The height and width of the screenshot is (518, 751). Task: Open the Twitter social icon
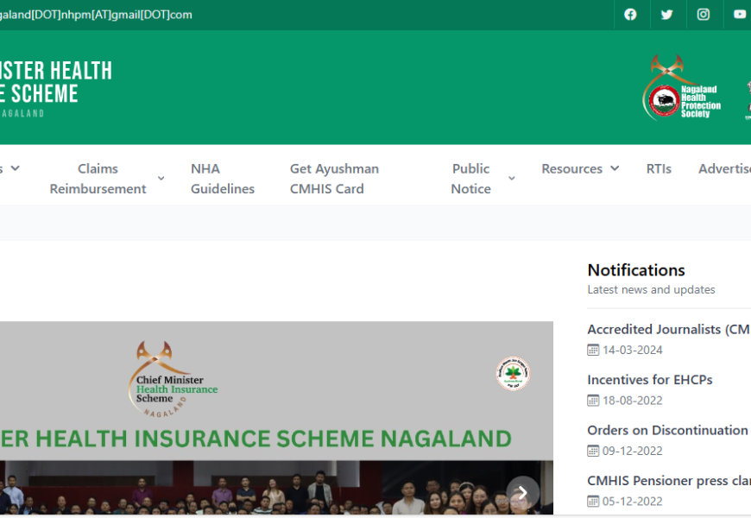(x=666, y=15)
